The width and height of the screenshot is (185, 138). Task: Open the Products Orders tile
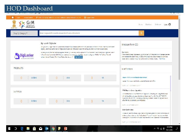pos(30,78)
